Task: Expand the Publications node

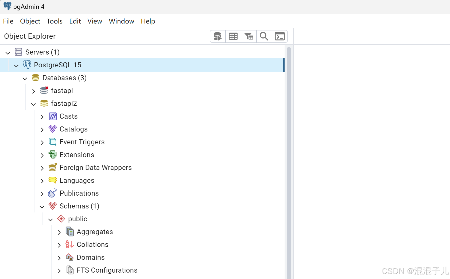Action: coord(42,194)
